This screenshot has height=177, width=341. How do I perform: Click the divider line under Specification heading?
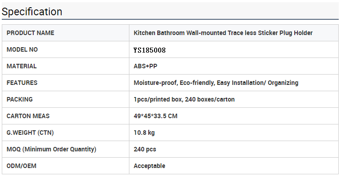point(170,19)
